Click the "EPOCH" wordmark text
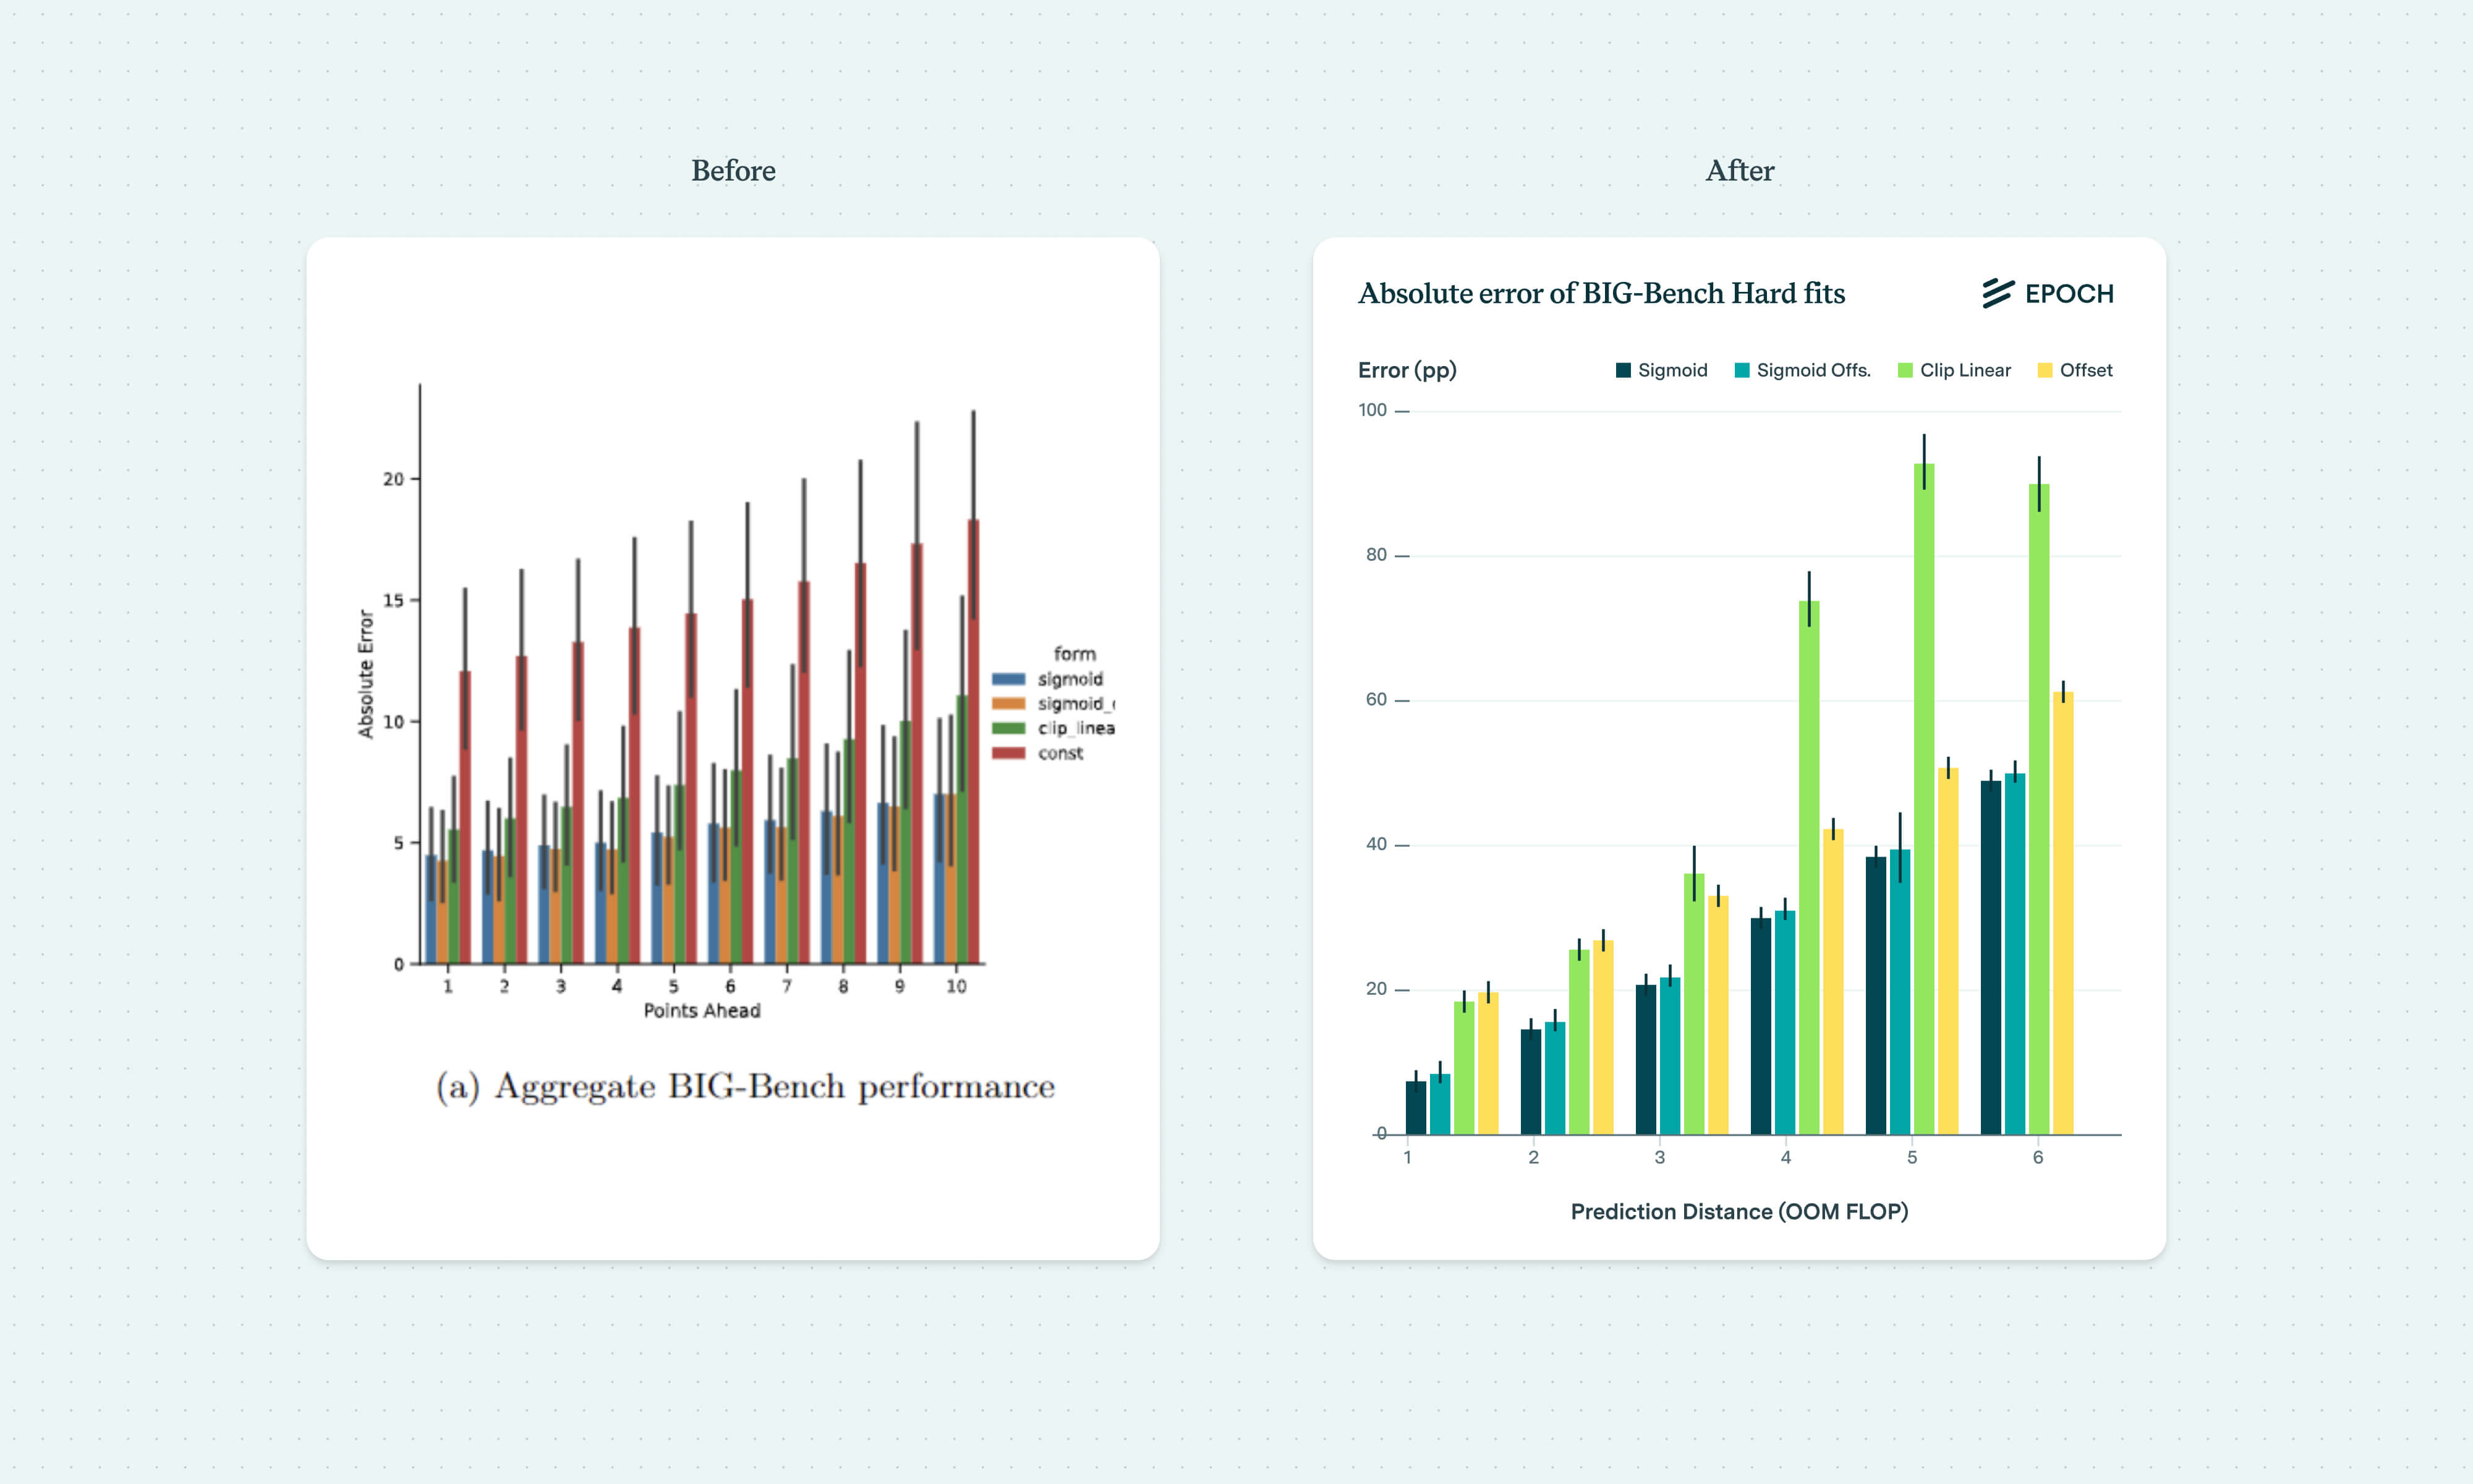The height and width of the screenshot is (1484, 2473). 2069,294
